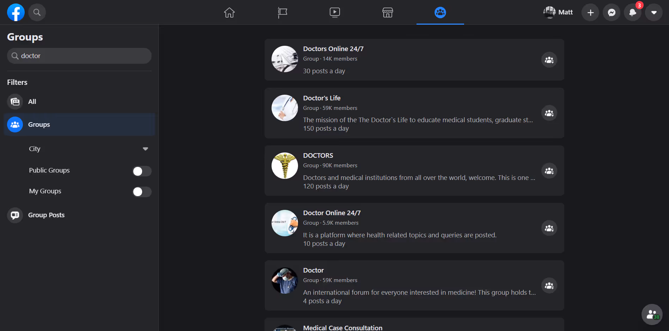The width and height of the screenshot is (669, 331).
Task: Open Doctor Online 24/7 group title
Action: [x=332, y=213]
